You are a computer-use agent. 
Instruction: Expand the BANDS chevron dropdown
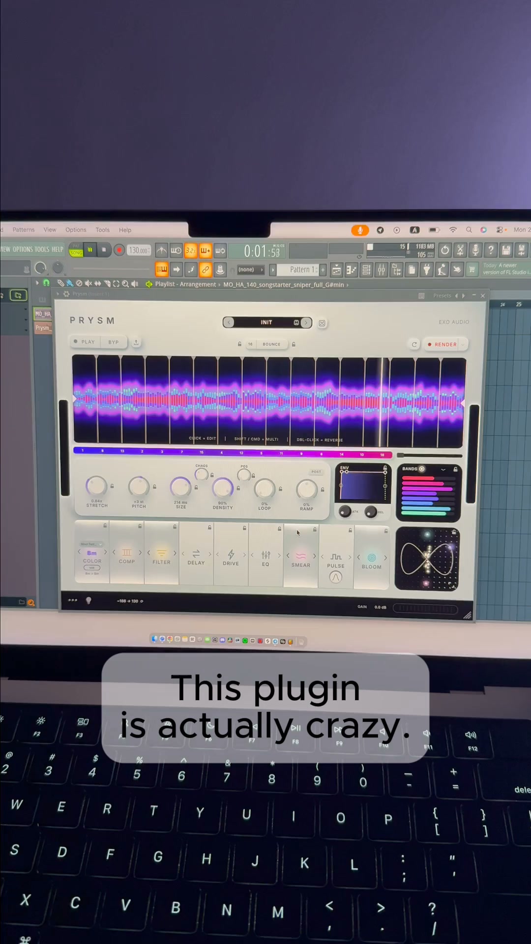(443, 470)
